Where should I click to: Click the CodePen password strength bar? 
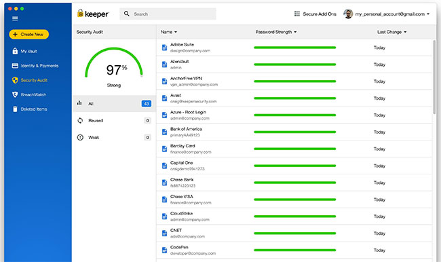[294, 250]
